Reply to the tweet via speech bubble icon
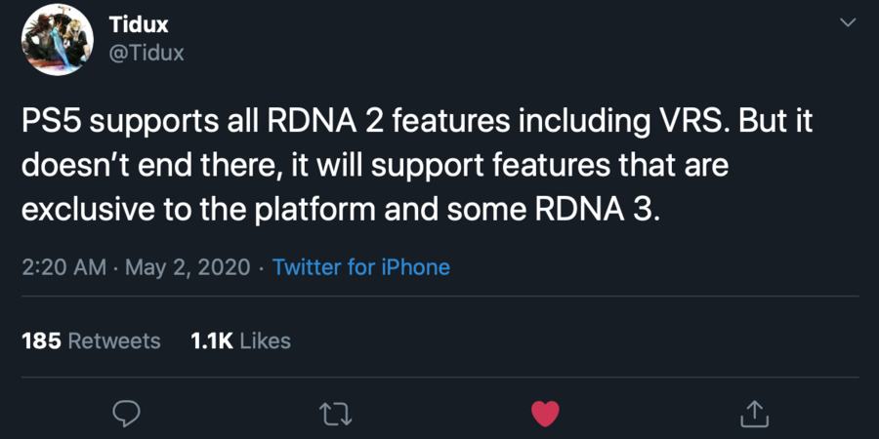 (126, 414)
